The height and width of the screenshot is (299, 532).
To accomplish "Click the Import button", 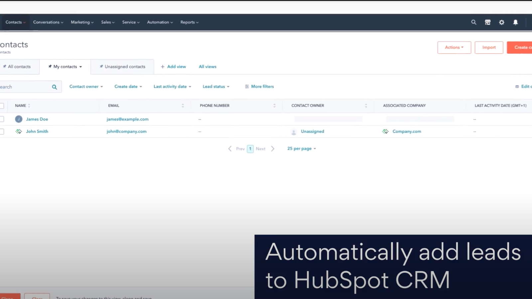I will point(489,47).
